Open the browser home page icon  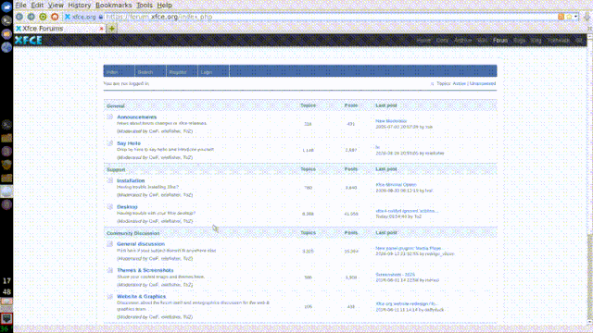(x=55, y=17)
